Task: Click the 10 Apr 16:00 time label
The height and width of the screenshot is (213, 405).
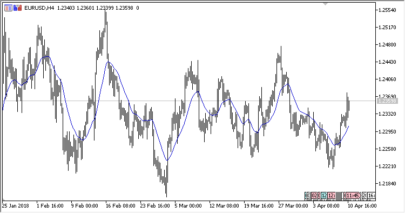Action: coord(362,206)
